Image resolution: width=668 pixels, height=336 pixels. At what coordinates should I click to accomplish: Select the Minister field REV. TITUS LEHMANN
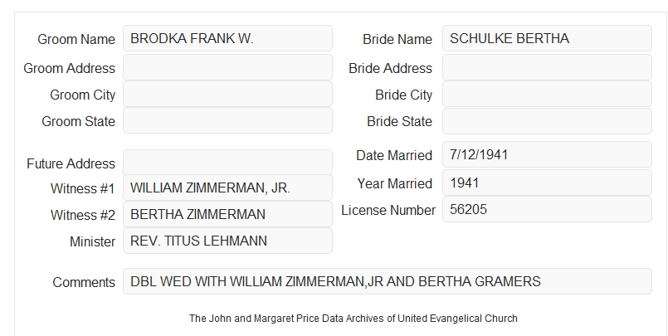(227, 241)
